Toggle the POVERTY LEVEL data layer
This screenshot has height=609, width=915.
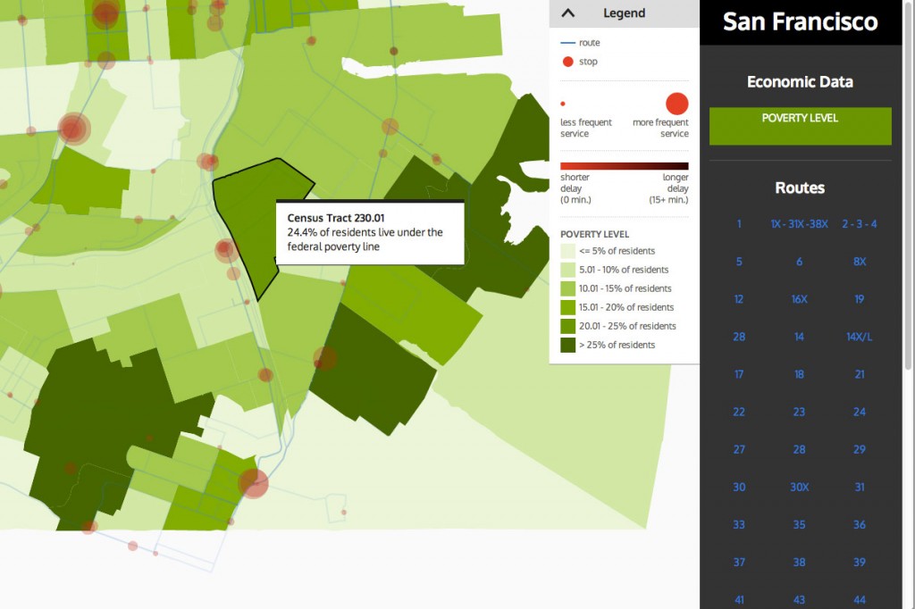[x=800, y=125]
